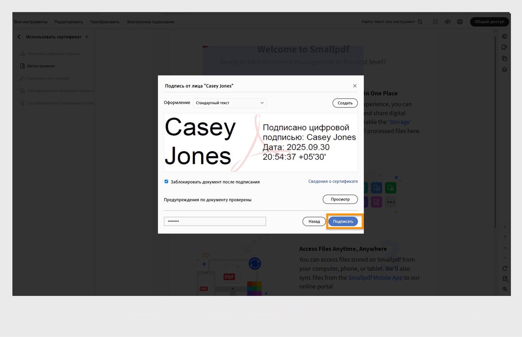Screen dimensions: 522x337
Task: Click the Подписать button
Action: click(x=343, y=222)
